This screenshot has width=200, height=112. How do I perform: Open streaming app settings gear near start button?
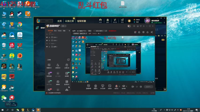coord(141,87)
